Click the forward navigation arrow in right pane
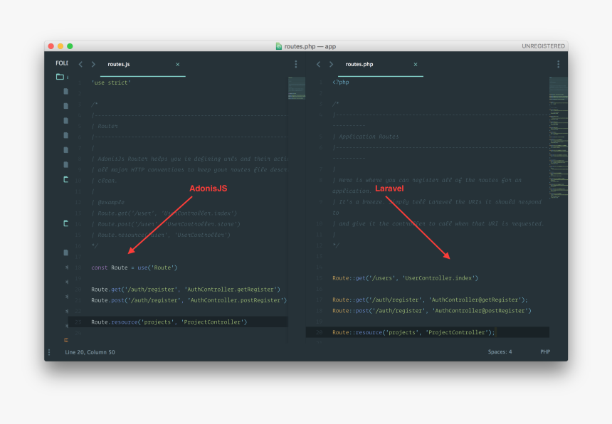 (331, 64)
